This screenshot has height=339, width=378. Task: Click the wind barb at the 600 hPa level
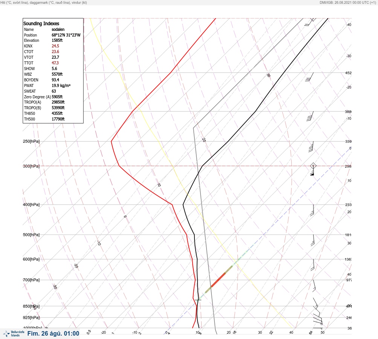point(313,265)
